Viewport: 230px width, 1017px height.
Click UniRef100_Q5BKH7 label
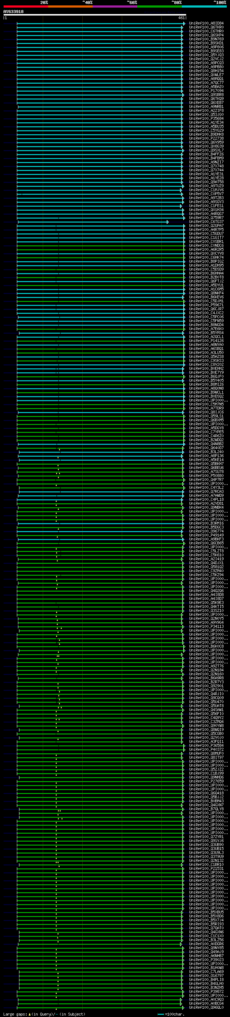pos(206,464)
